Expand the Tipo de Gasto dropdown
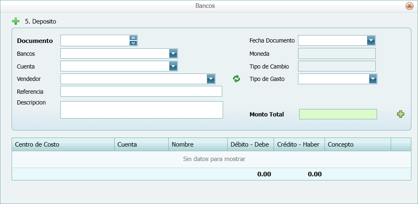Viewport: 418px width, 204px height. tap(373, 79)
